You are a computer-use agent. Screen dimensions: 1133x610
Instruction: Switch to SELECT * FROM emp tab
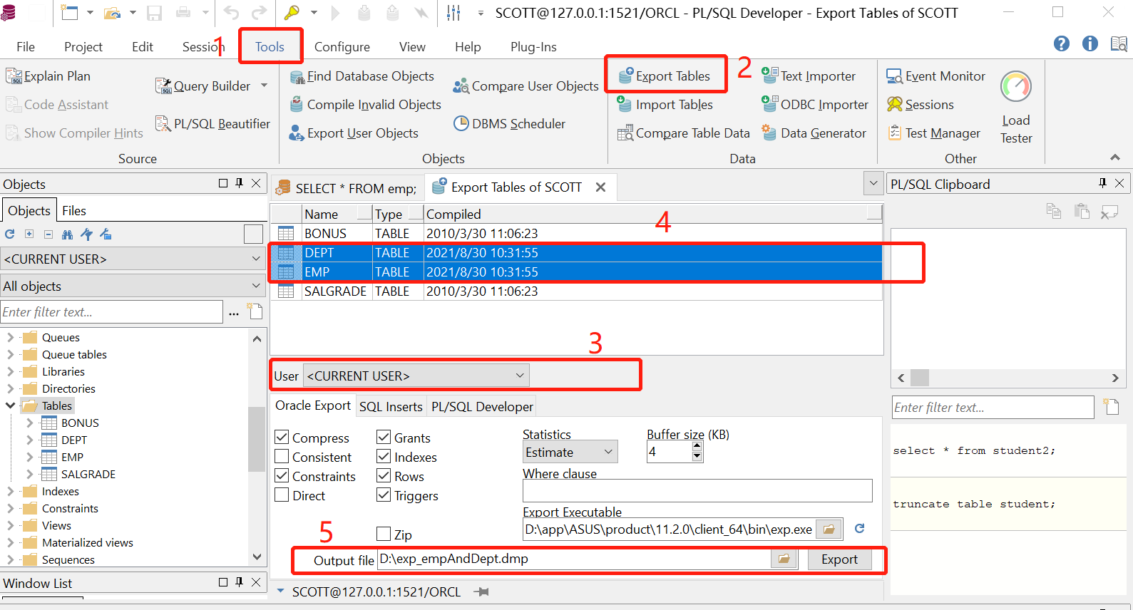click(348, 188)
